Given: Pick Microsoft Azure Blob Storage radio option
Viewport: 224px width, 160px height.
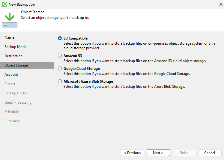Looking at the screenshot, I should 60,81.
